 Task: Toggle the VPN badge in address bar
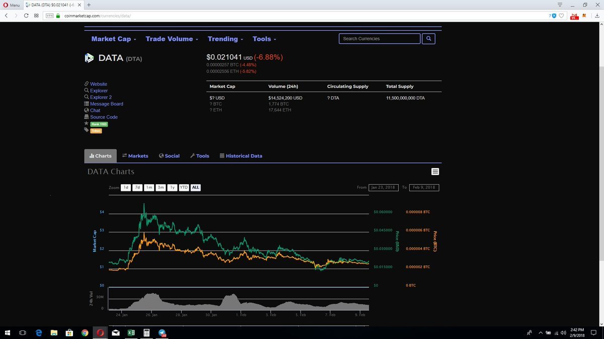[49, 16]
